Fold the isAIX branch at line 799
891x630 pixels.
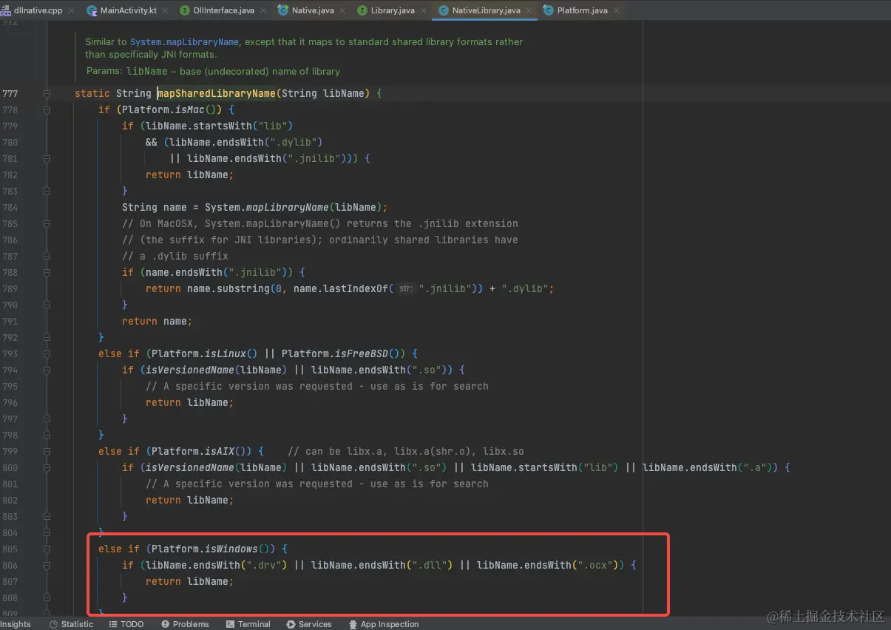point(47,452)
